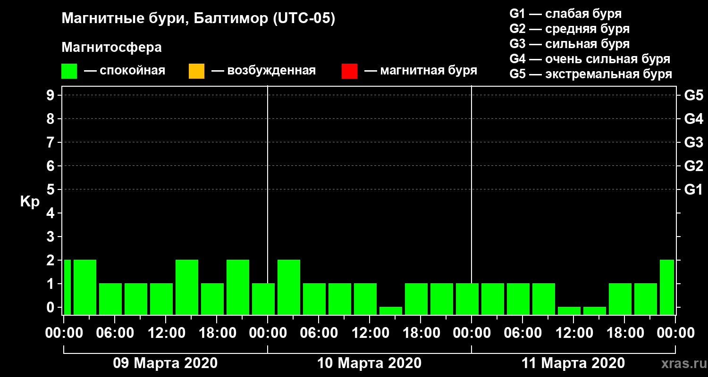Click the G3 label on right axis
This screenshot has width=708, height=377.
pyautogui.click(x=693, y=142)
